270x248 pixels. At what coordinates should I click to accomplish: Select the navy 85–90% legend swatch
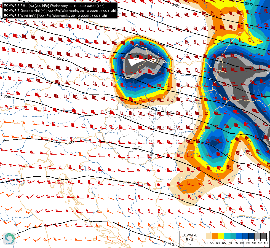click(x=252, y=236)
